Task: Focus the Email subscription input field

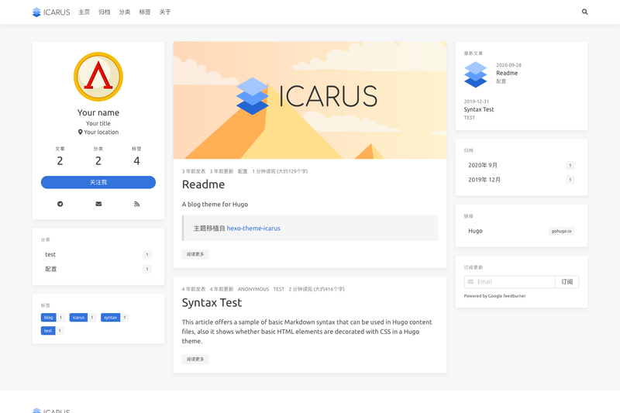Action: (x=510, y=282)
